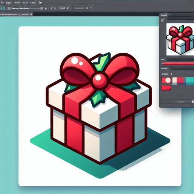194x194 pixels.
Task: Click the teal icon at the toolbar's start
Action: [x=3, y=8]
